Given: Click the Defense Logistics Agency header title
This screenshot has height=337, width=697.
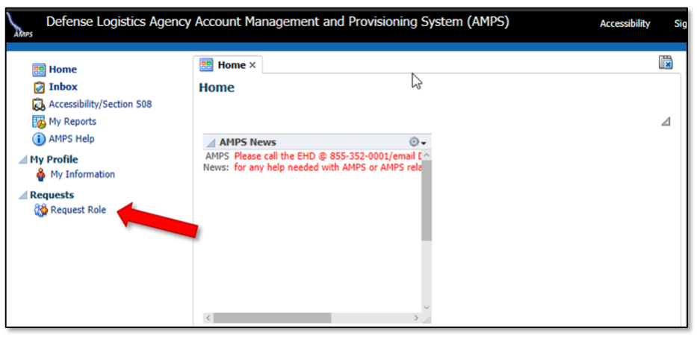Looking at the screenshot, I should [x=278, y=22].
